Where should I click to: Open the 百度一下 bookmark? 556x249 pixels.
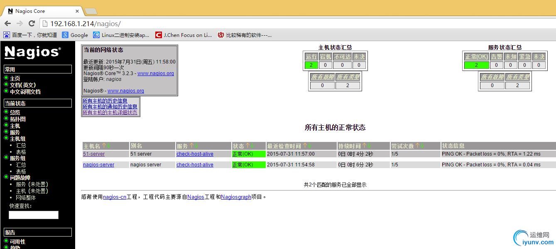point(30,35)
